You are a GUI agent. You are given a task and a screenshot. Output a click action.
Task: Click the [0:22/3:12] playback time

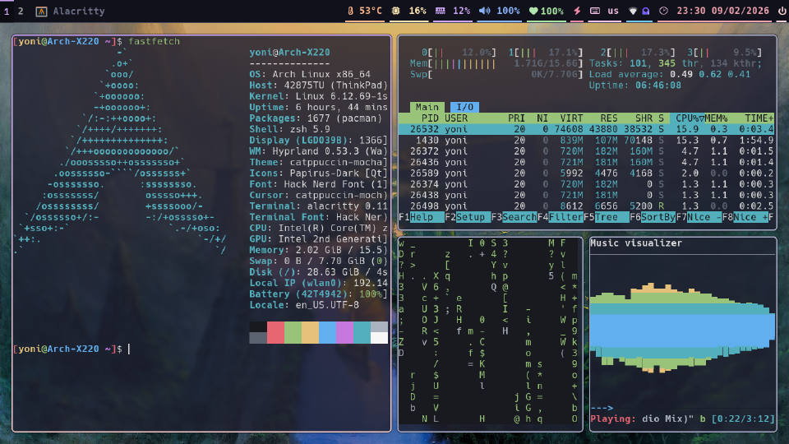743,419
